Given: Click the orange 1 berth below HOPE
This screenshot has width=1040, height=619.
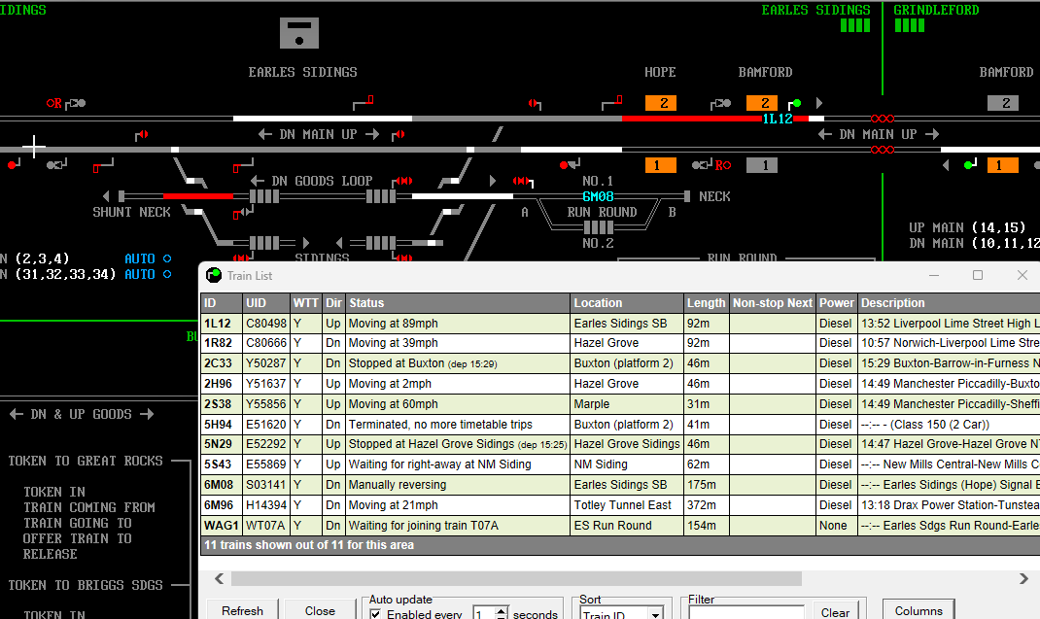Looking at the screenshot, I should point(661,165).
